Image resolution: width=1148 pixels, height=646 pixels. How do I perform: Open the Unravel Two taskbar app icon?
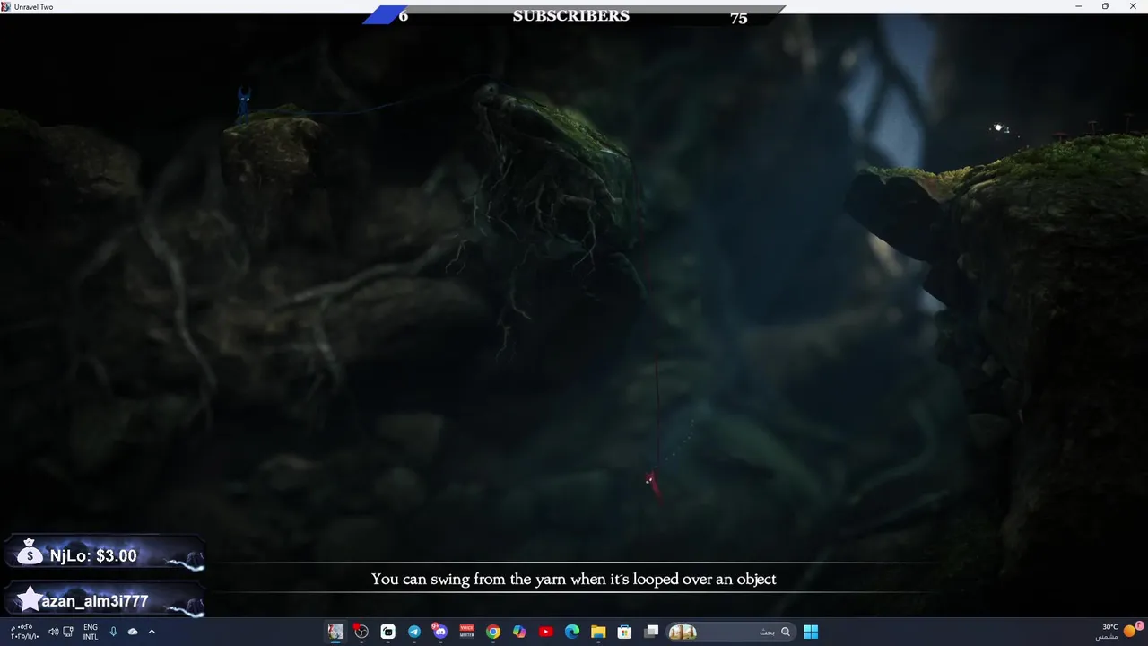pos(335,632)
